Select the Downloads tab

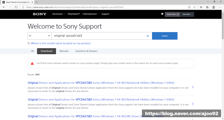coord(46,51)
